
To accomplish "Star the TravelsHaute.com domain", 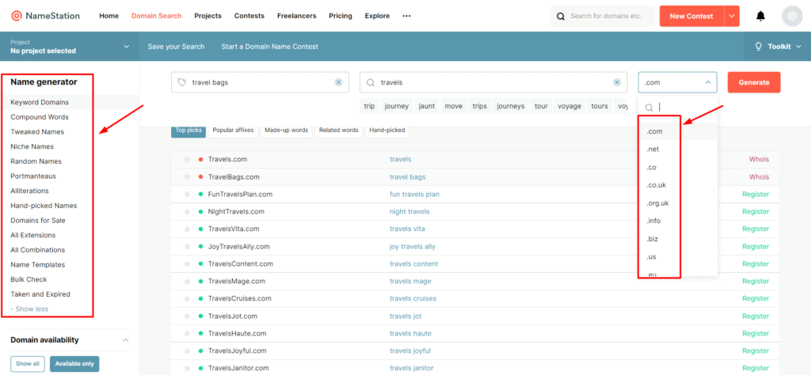I will point(187,334).
